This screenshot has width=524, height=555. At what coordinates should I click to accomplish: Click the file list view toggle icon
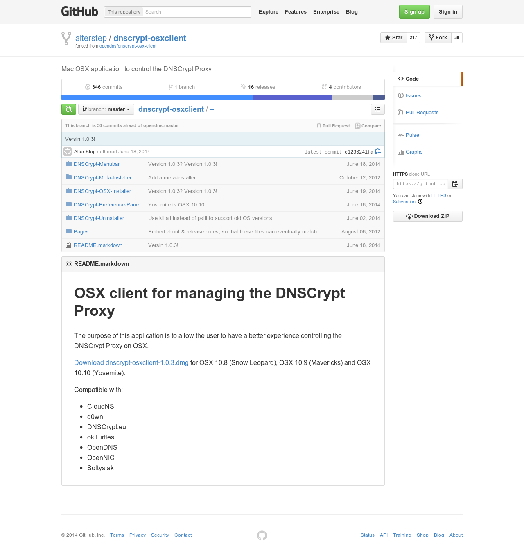tap(378, 109)
